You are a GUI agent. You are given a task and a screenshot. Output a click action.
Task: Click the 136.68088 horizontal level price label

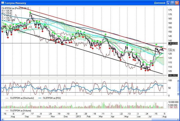tap(173, 43)
